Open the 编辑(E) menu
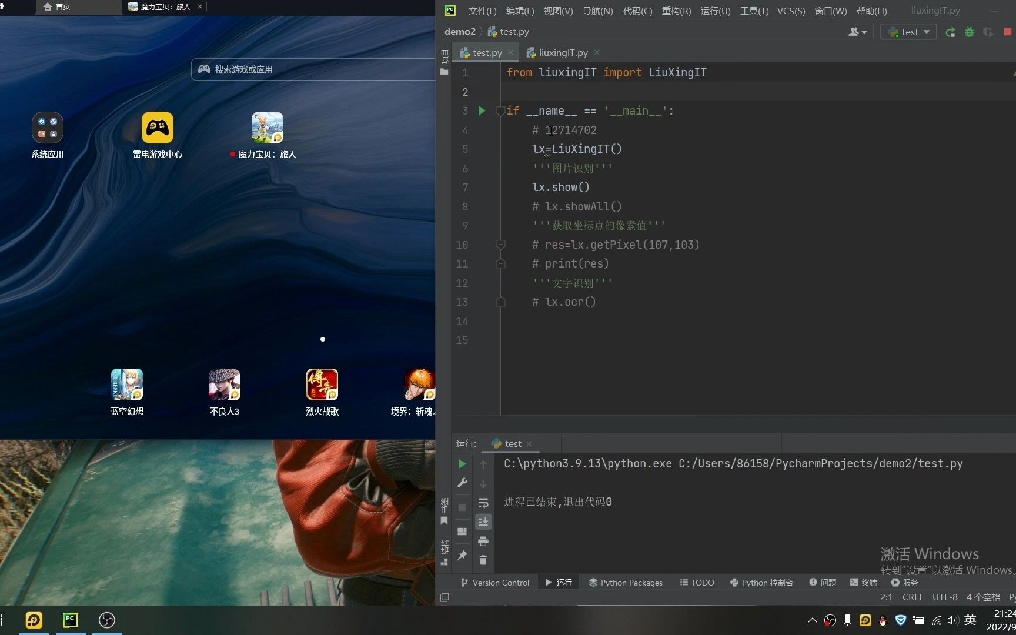The height and width of the screenshot is (635, 1016). 520,11
